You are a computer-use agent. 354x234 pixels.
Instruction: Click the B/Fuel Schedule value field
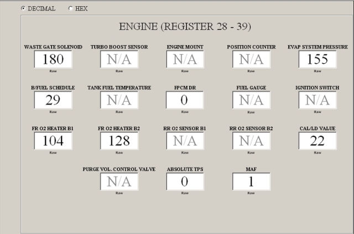(x=53, y=100)
